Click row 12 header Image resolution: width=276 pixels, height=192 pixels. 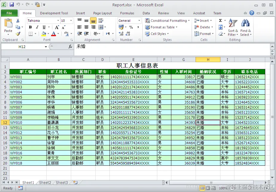(x=5, y=122)
